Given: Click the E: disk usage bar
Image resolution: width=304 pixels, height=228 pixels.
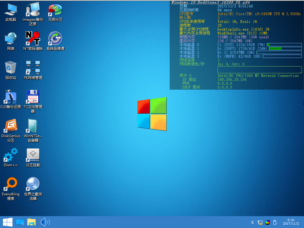Looking at the screenshot, I should click(279, 53).
